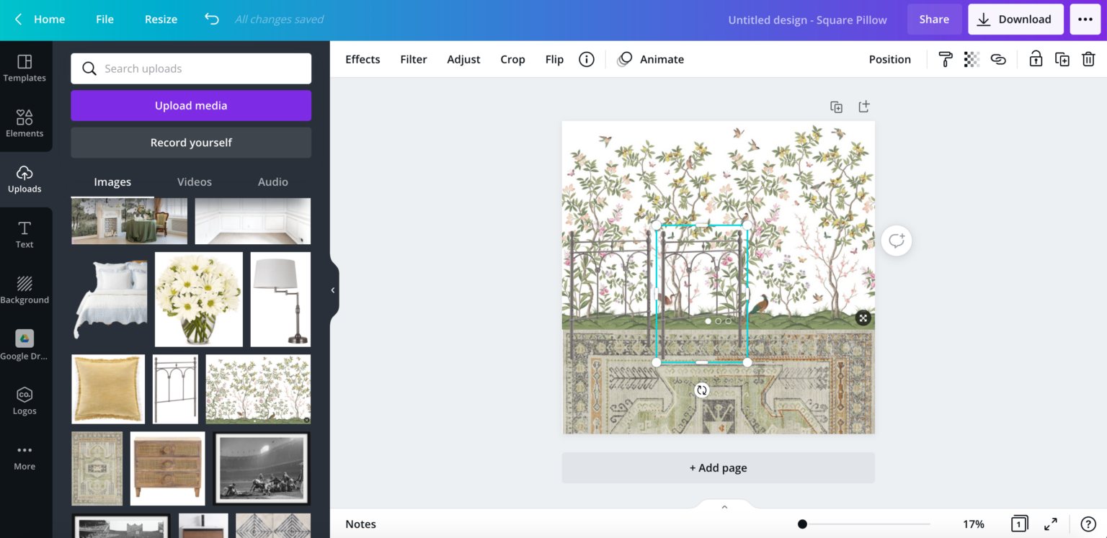Select the vintage rug upload thumbnail

click(97, 469)
